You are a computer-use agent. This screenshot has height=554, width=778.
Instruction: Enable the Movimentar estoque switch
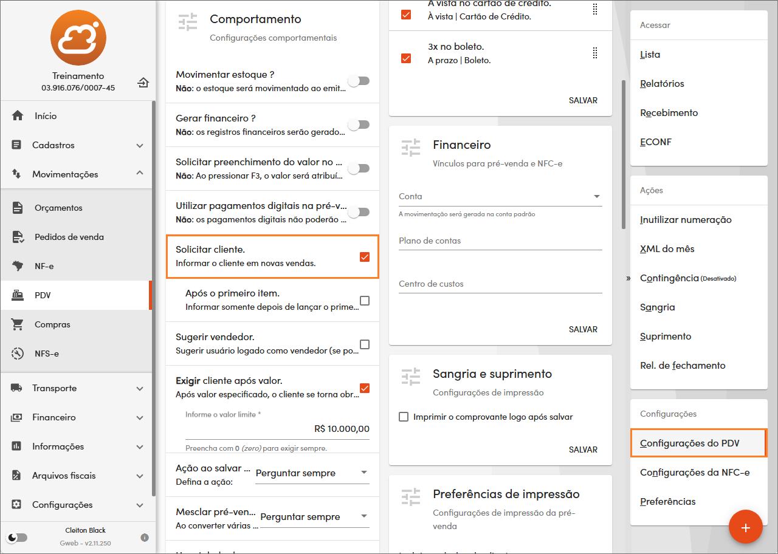coord(359,81)
